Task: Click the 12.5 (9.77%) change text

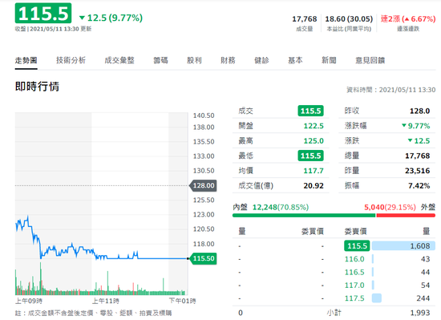Action: 111,18
